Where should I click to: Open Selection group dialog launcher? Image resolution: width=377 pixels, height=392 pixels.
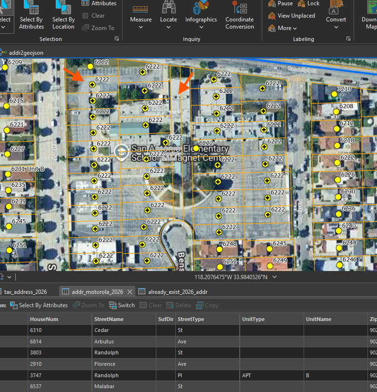point(117,39)
